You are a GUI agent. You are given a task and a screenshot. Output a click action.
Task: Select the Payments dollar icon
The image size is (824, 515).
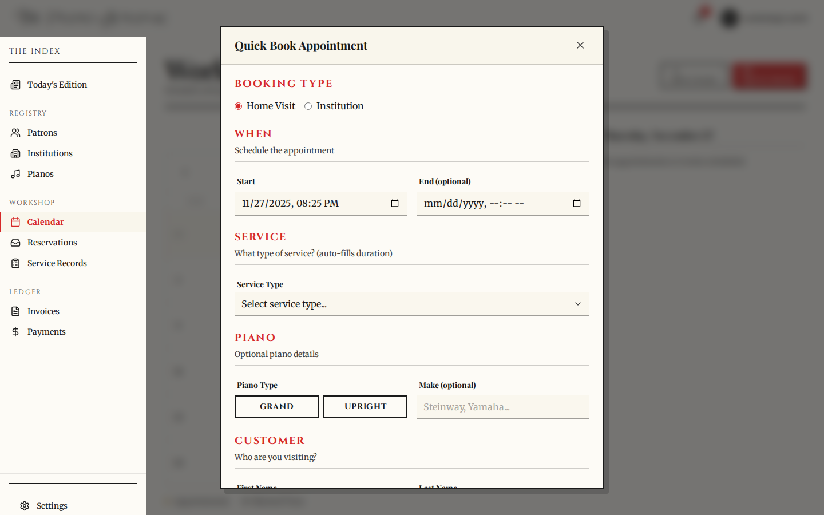(15, 331)
